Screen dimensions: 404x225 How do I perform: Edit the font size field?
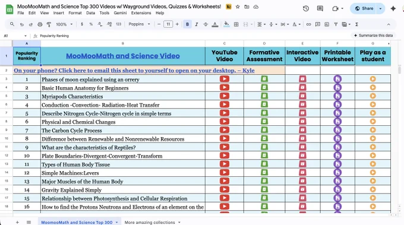pos(168,24)
